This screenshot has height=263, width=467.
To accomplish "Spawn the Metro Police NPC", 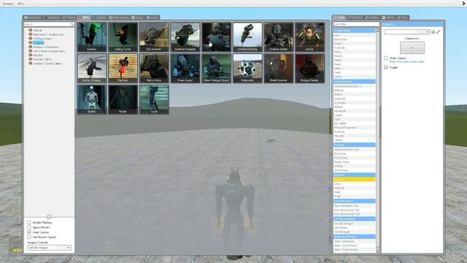I will pos(154,68).
